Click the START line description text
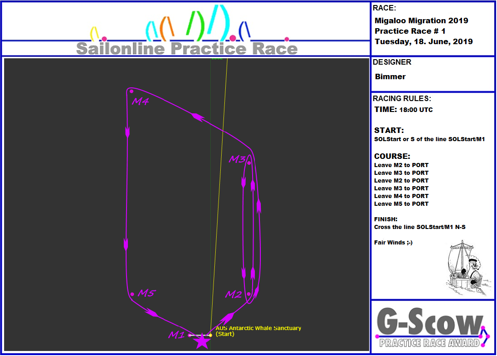Viewport: 497px width, 356px height. tap(429, 139)
